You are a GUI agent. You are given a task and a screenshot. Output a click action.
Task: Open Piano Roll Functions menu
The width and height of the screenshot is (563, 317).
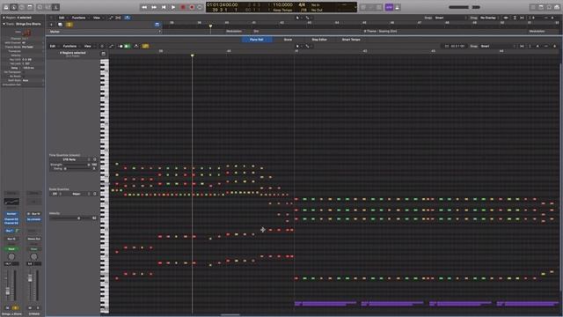70,46
